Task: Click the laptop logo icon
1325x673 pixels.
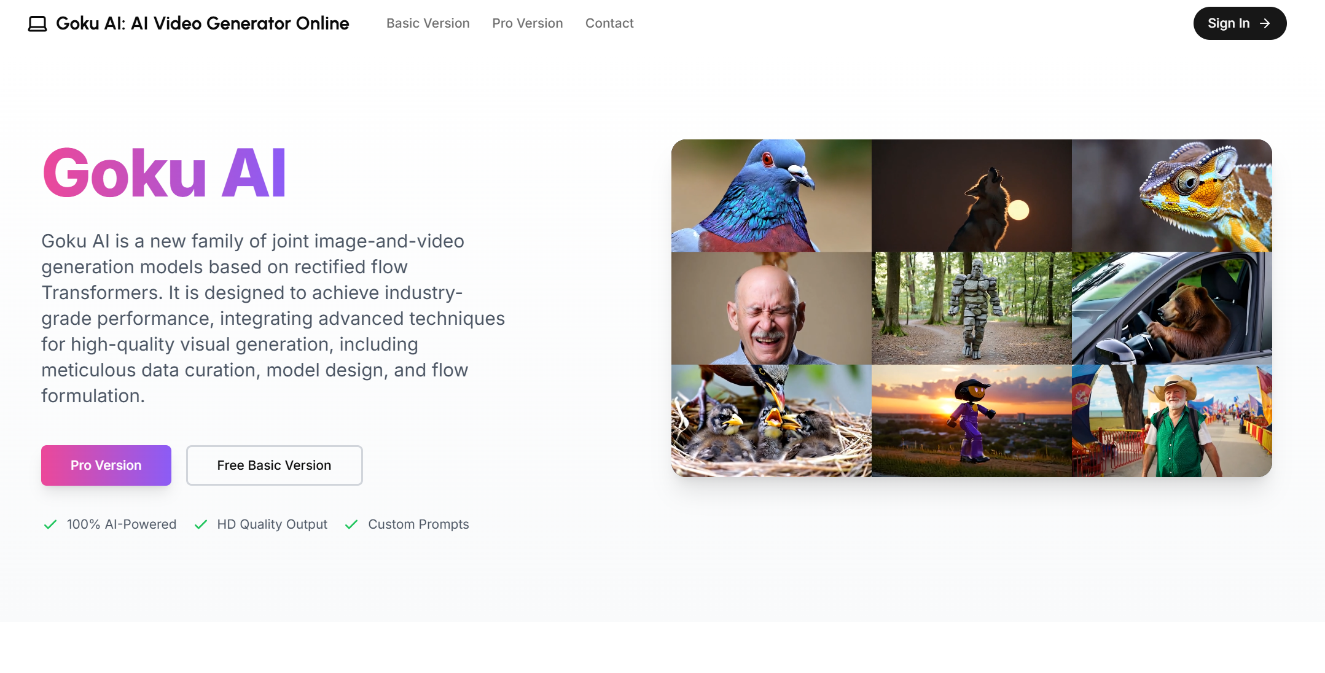Action: [x=37, y=24]
